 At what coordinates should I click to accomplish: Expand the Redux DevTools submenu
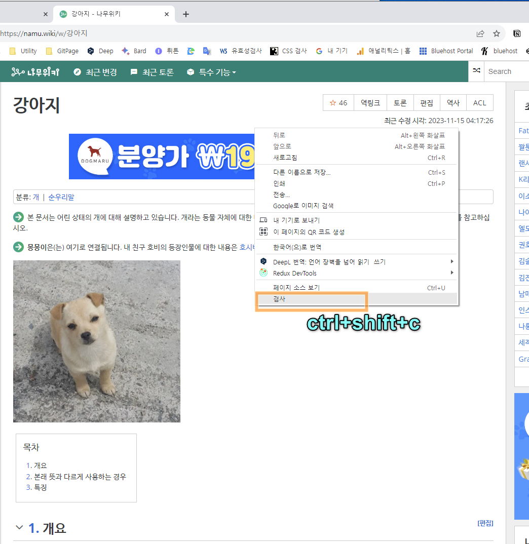(355, 273)
